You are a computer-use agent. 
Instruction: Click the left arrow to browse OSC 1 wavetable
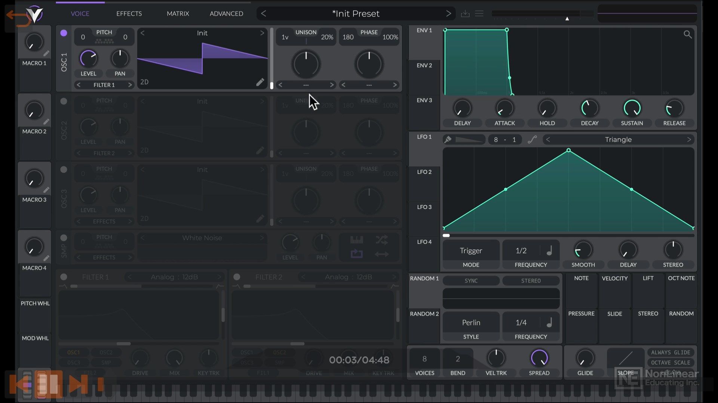(142, 33)
